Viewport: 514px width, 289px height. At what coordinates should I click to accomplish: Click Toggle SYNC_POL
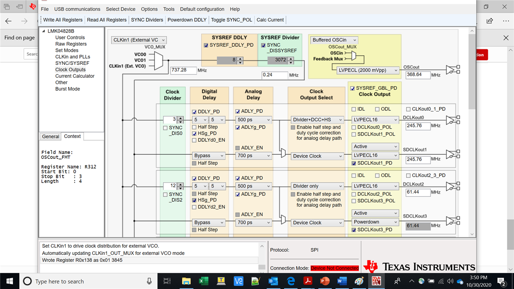[x=232, y=20]
